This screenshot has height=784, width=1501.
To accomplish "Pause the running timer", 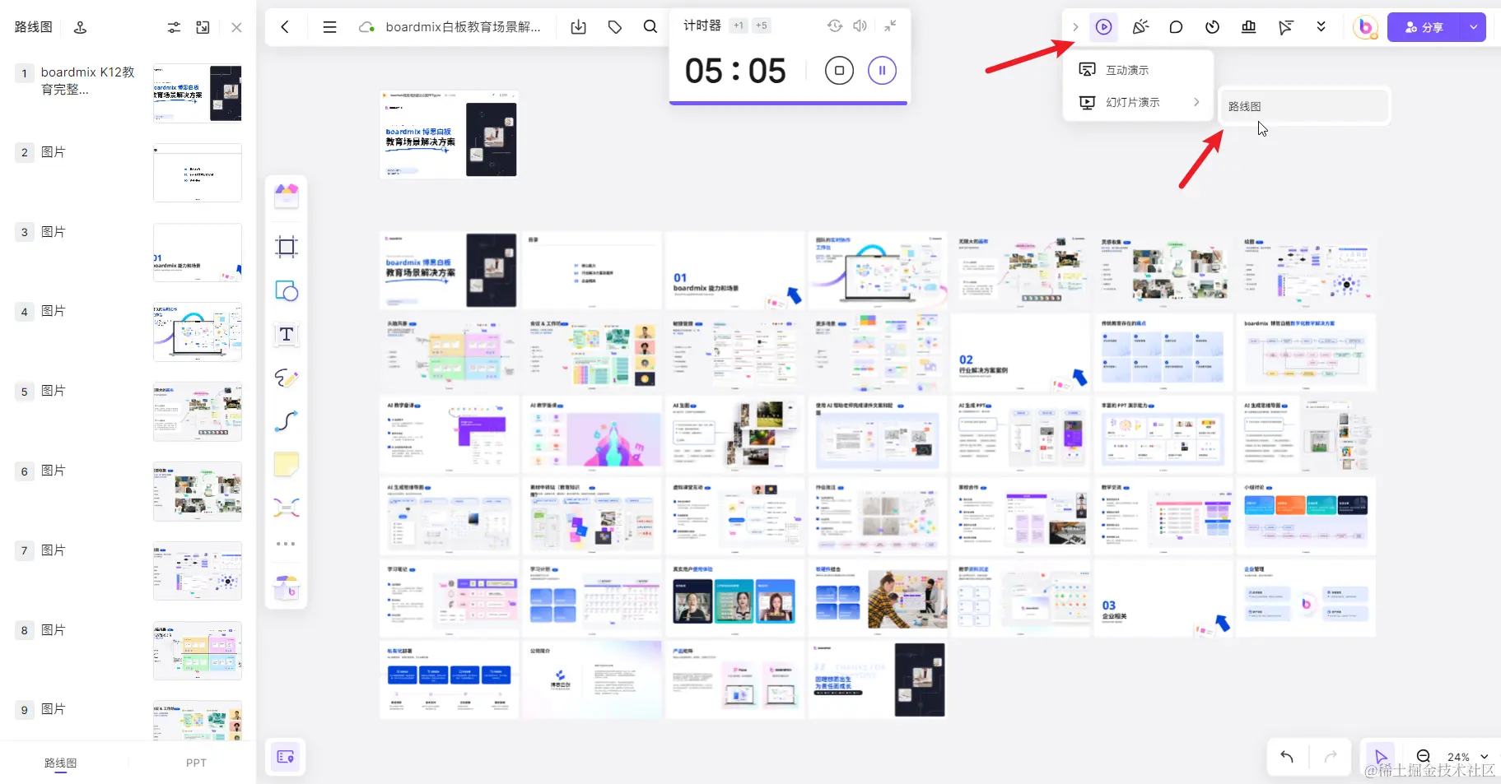I will click(883, 70).
